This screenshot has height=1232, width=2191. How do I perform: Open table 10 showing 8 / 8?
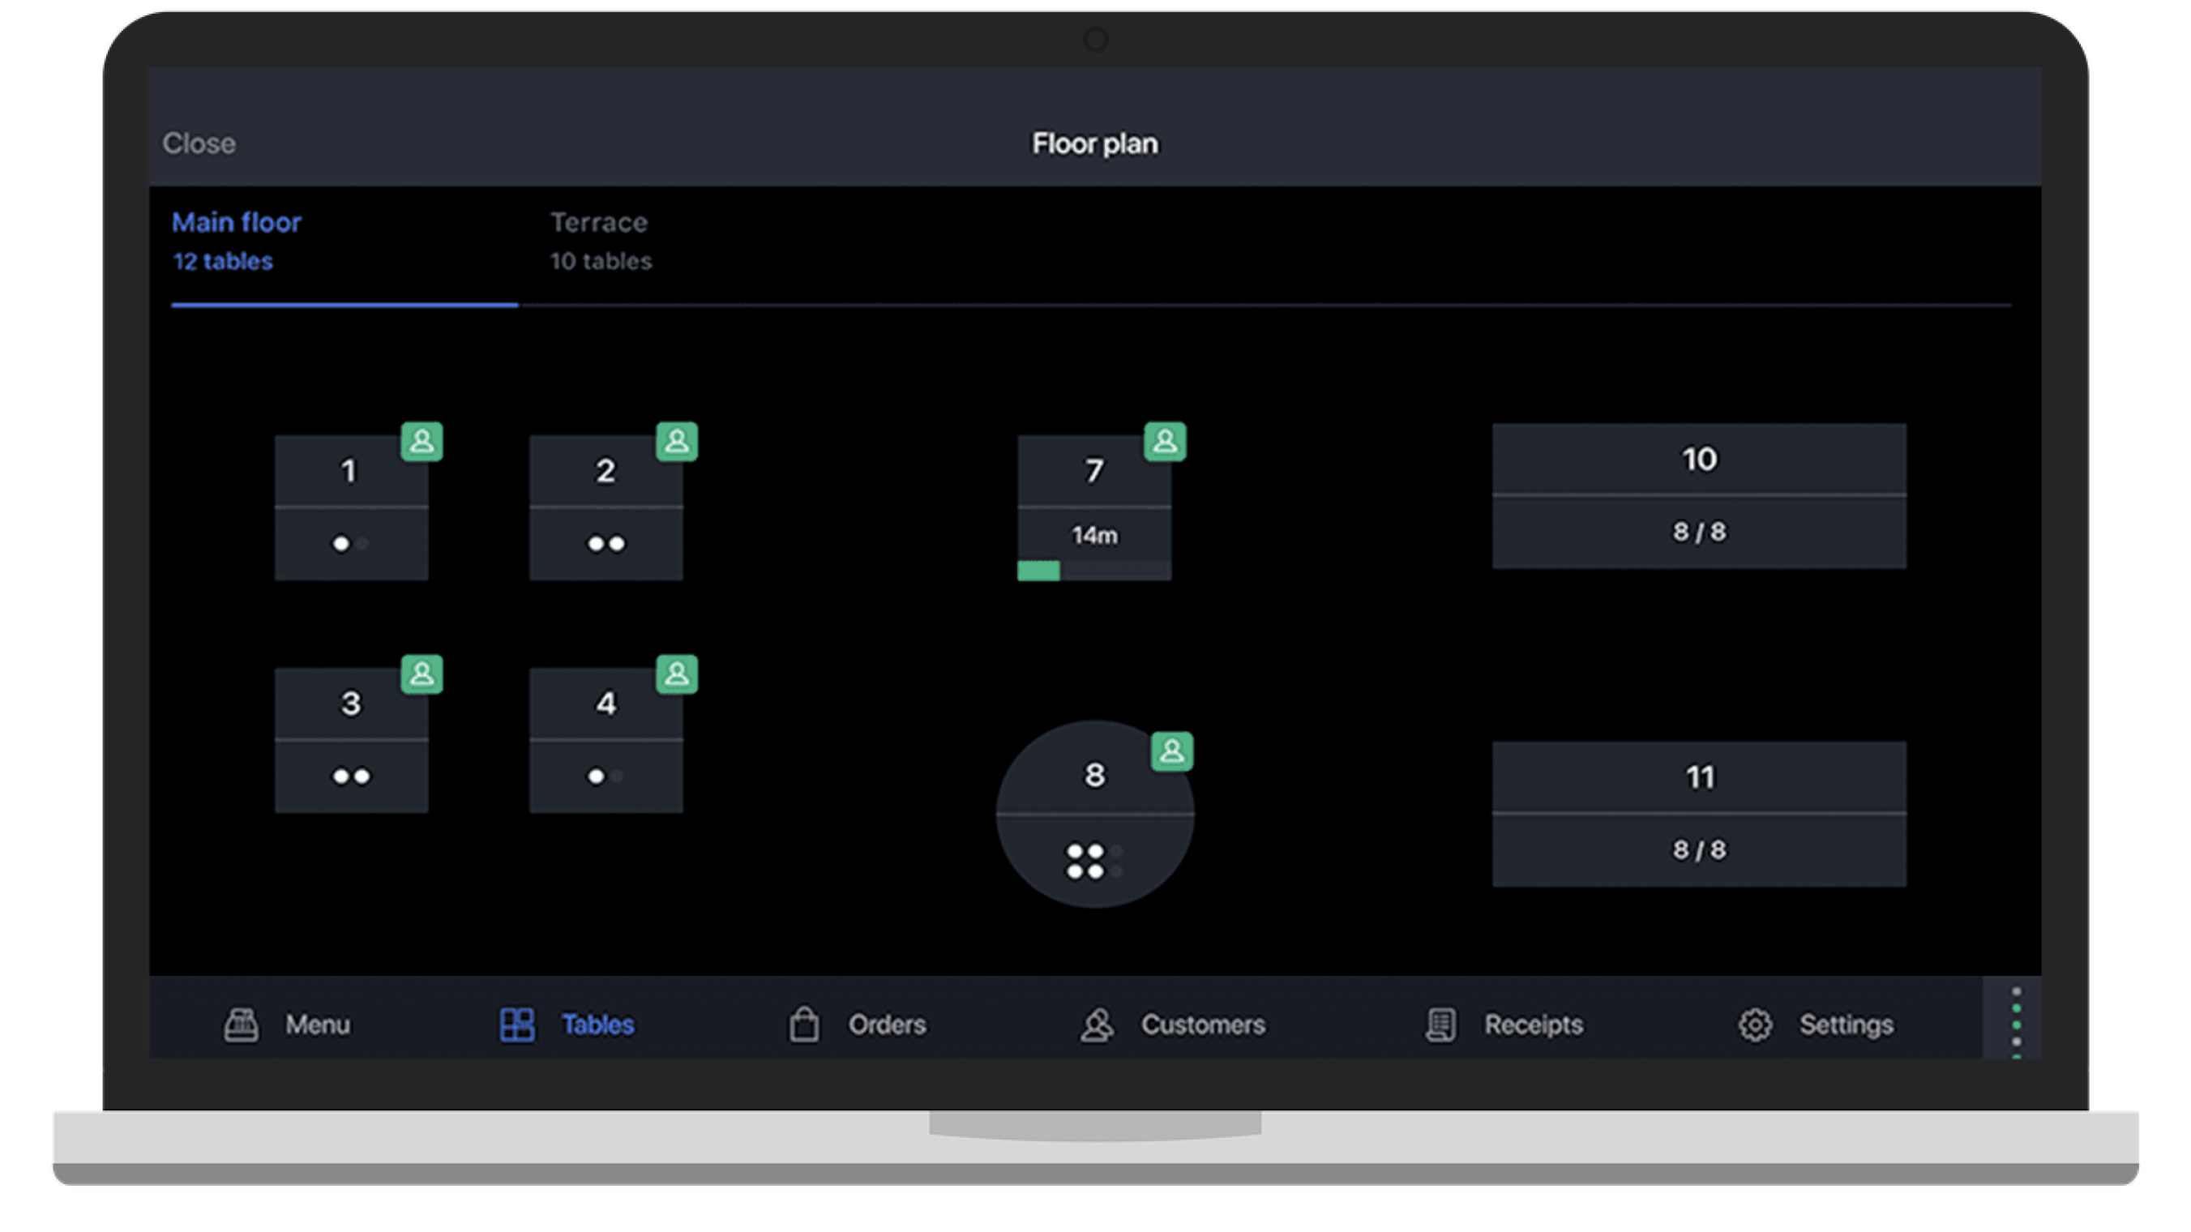pos(1698,497)
